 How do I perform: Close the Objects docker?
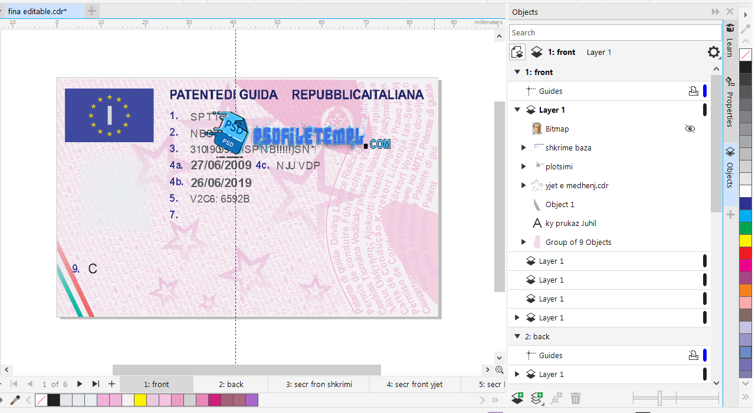(x=730, y=12)
